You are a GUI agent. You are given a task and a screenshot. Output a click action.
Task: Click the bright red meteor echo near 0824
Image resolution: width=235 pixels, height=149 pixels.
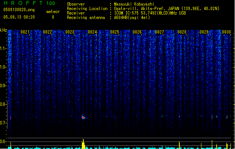[83, 117]
